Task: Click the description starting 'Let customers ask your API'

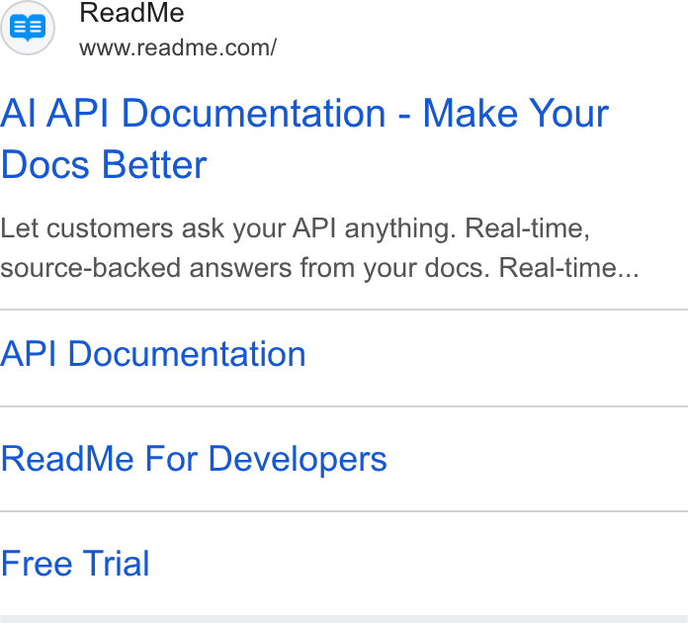Action: pyautogui.click(x=319, y=248)
